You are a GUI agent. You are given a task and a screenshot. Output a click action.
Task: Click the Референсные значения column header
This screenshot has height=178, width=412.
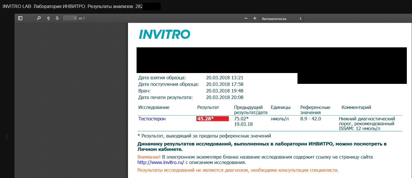point(315,110)
